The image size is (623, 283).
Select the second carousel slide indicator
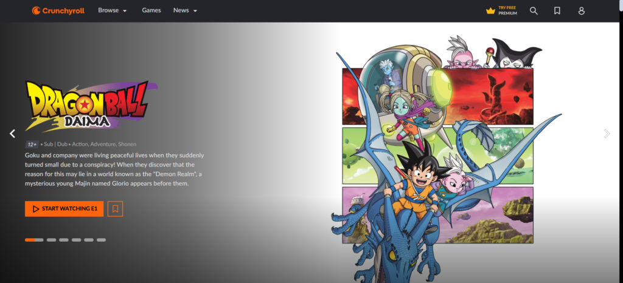point(51,240)
